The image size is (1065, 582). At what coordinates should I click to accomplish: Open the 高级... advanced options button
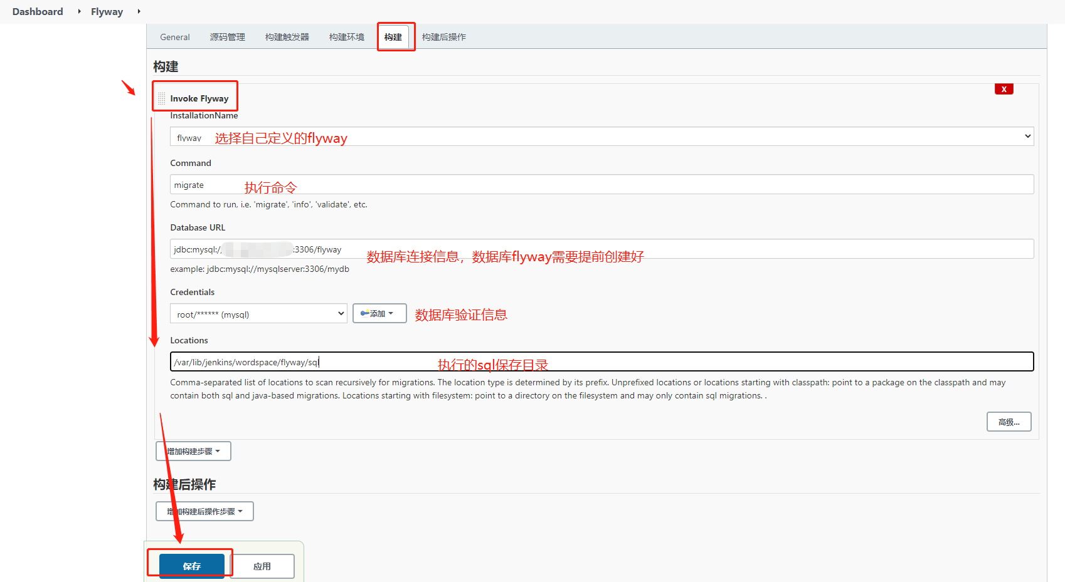click(x=1009, y=421)
